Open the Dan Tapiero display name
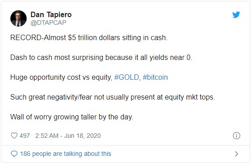 pyautogui.click(x=51, y=15)
